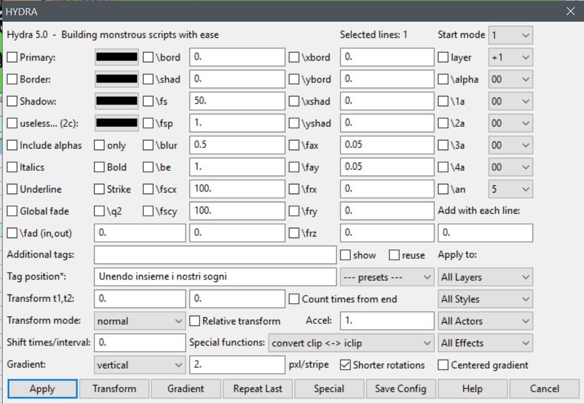Viewport: 584px width, 404px height.
Task: Click the Transform t1 first input field
Action: 140,299
